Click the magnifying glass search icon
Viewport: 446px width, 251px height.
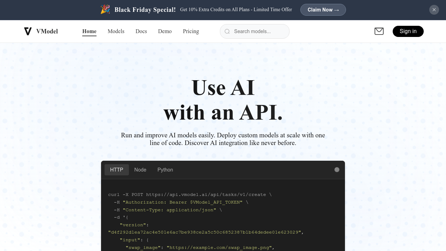(227, 31)
